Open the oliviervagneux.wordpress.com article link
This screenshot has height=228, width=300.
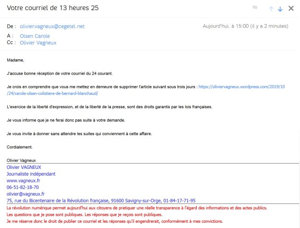(x=241, y=87)
